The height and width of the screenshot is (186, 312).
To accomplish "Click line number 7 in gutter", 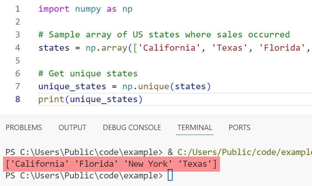I will [18, 87].
